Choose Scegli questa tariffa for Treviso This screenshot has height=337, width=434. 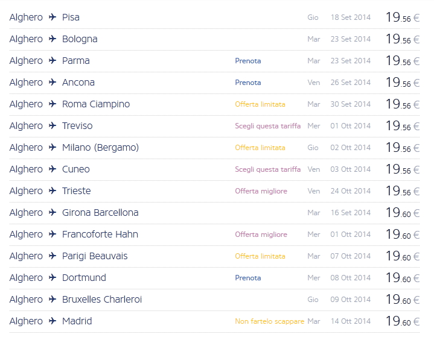pos(267,126)
